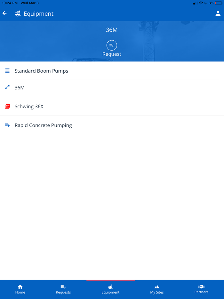Tap the circular Request icon
This screenshot has height=299, width=224.
[112, 45]
